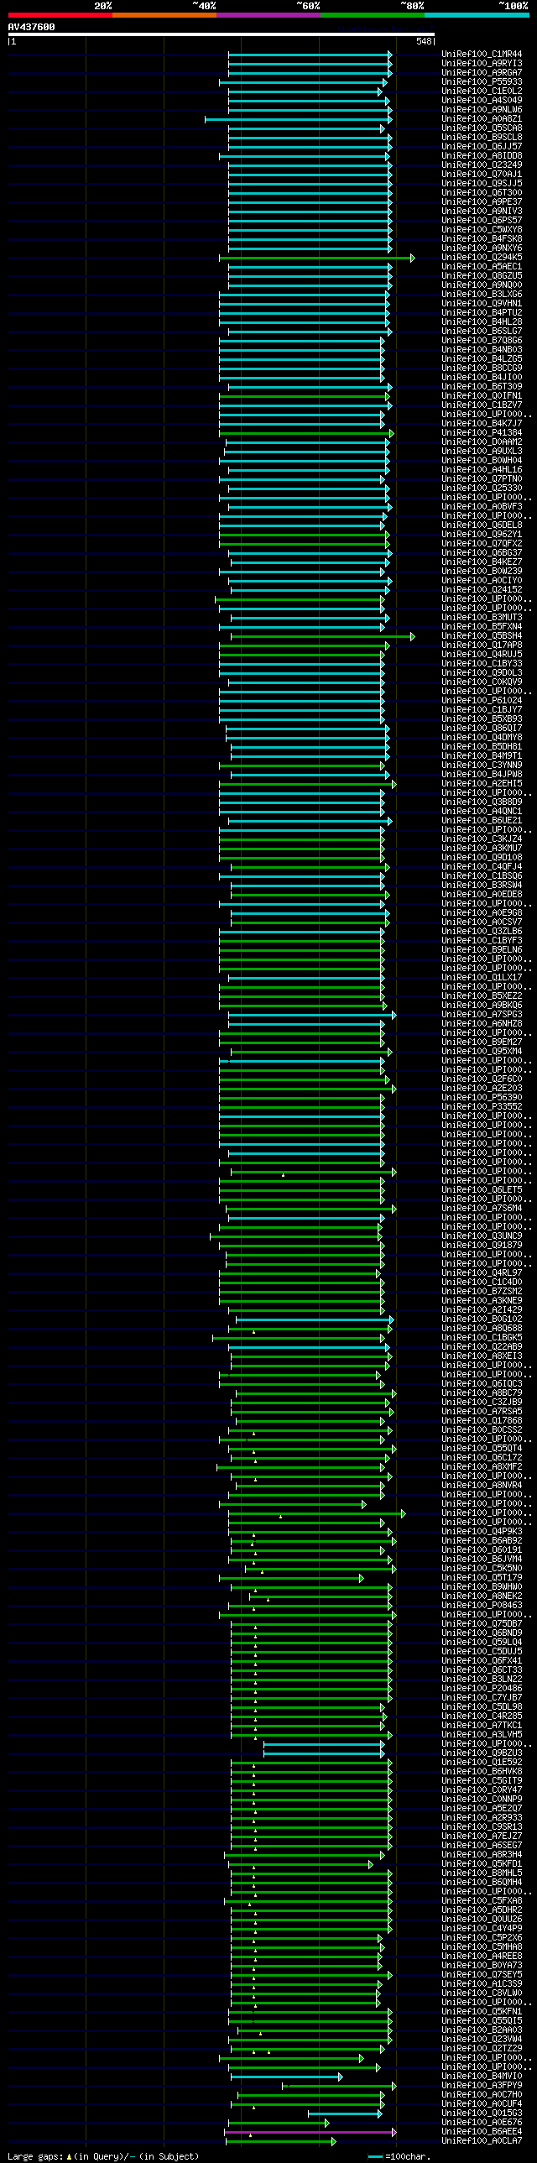This screenshot has width=537, height=2163.
Task: Select the UniRef100_A3LVH5 hit label
Action: pyautogui.click(x=482, y=1736)
